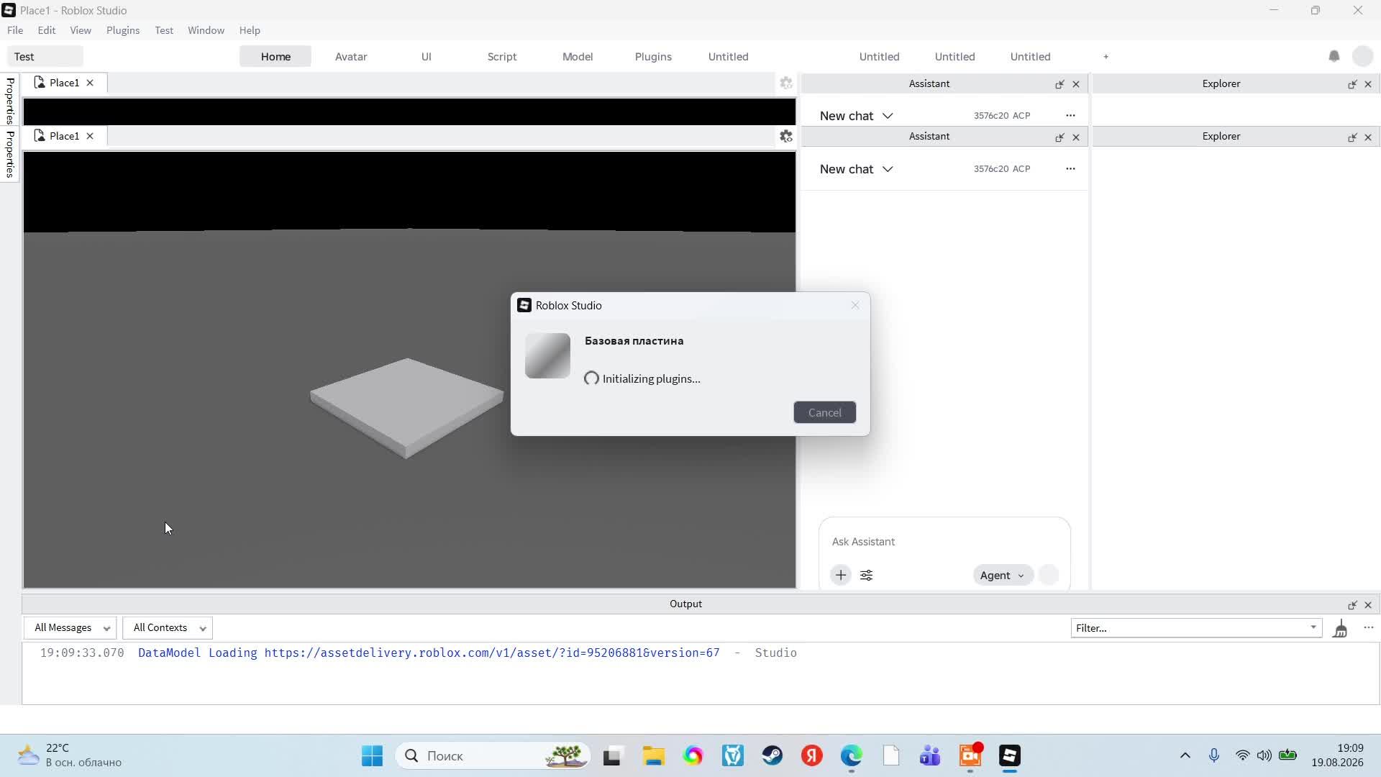Expand the All Messages filter dropdown
The height and width of the screenshot is (777, 1381).
70,628
